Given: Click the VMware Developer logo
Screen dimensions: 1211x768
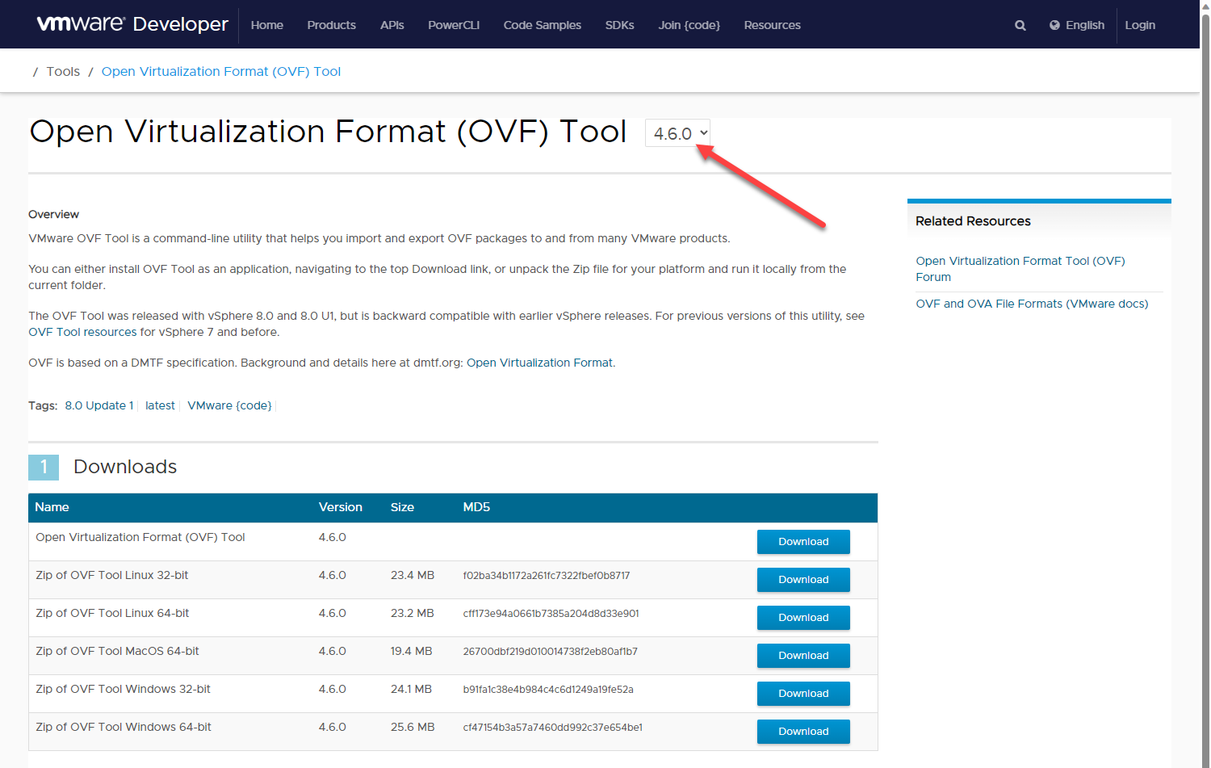Looking at the screenshot, I should 132,24.
